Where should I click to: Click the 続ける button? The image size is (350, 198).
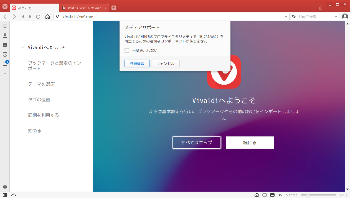pos(250,143)
